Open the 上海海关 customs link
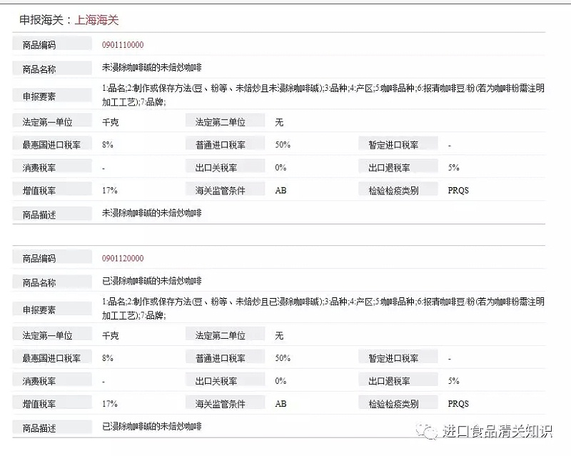This screenshot has height=456, width=571. point(96,20)
